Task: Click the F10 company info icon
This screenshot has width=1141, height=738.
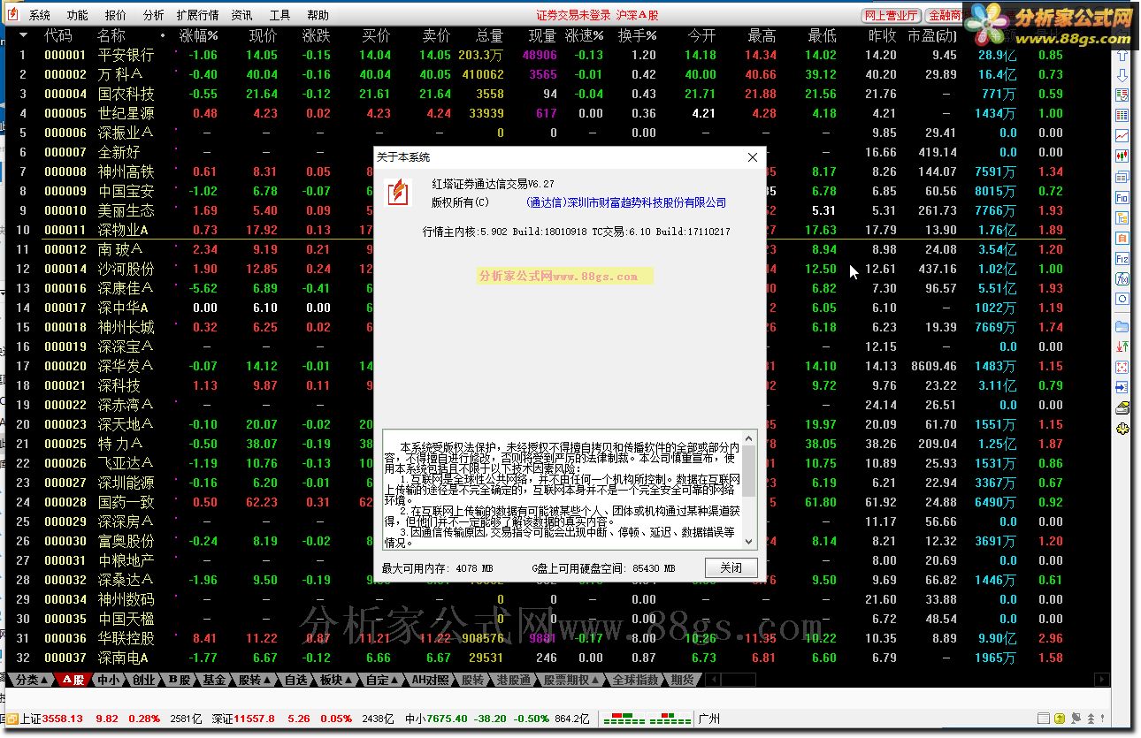Action: coord(1122,198)
